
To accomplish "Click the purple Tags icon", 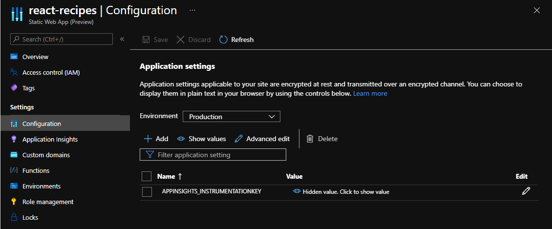I will point(14,88).
